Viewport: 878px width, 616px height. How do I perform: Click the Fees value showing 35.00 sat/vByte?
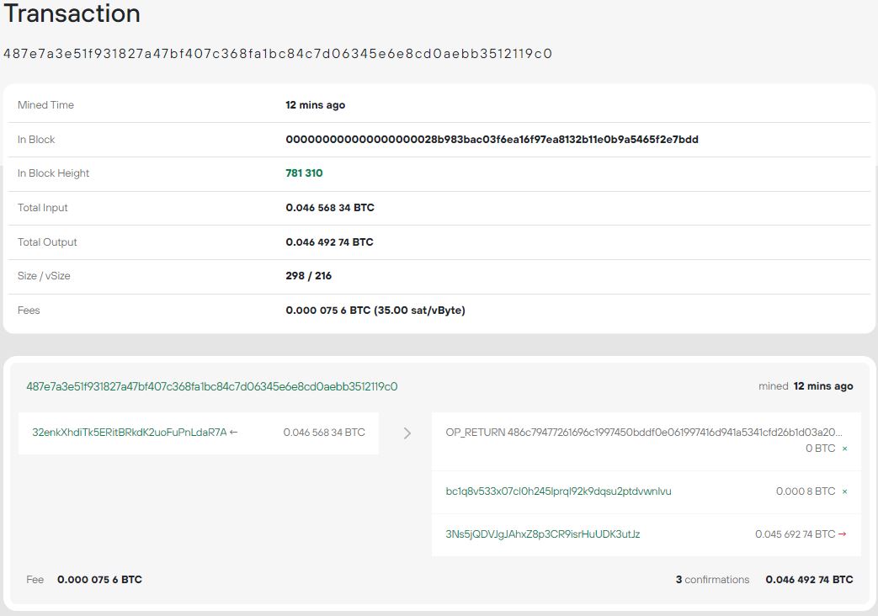tap(375, 311)
